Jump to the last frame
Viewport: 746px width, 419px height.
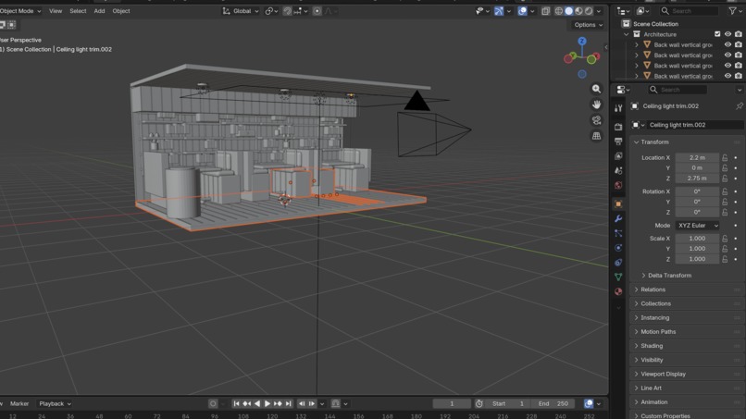click(x=289, y=404)
